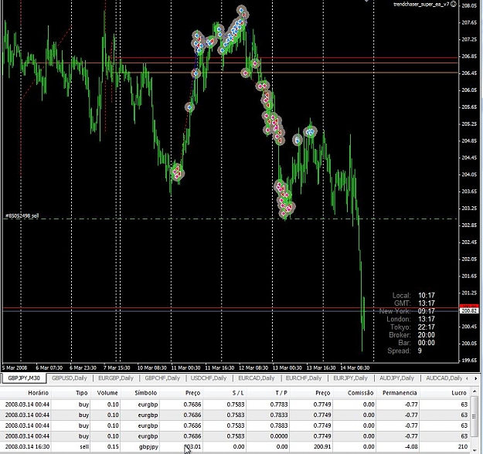Click the 199.65 price axis label
This screenshot has height=454, width=483.
469,360
